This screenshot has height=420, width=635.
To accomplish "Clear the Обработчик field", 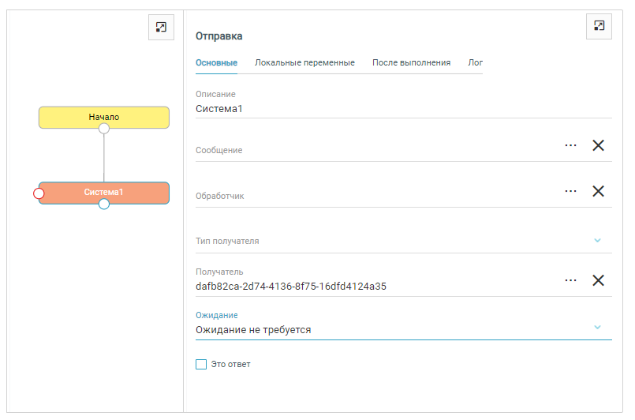I will (598, 191).
